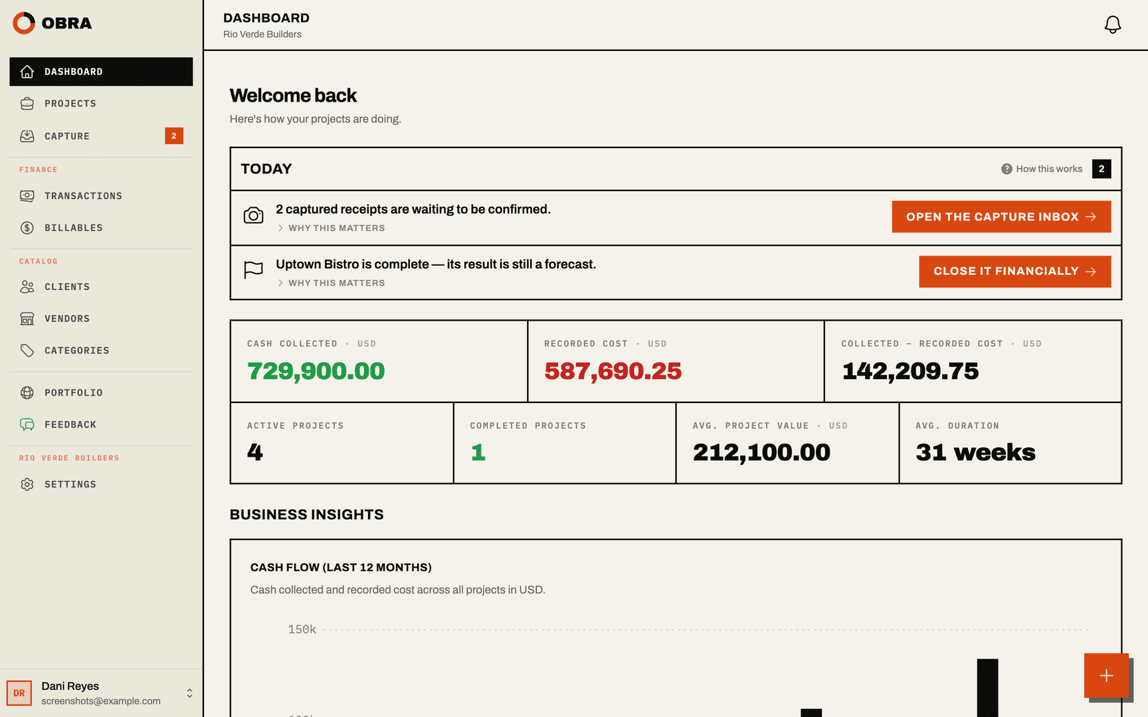The height and width of the screenshot is (717, 1148).
Task: Click the camera icon beside captured receipts
Action: (253, 216)
